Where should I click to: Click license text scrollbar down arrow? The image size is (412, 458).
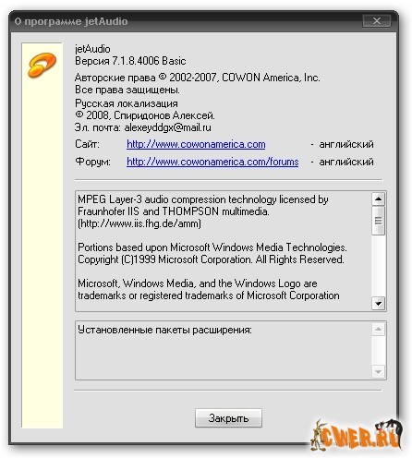click(378, 304)
